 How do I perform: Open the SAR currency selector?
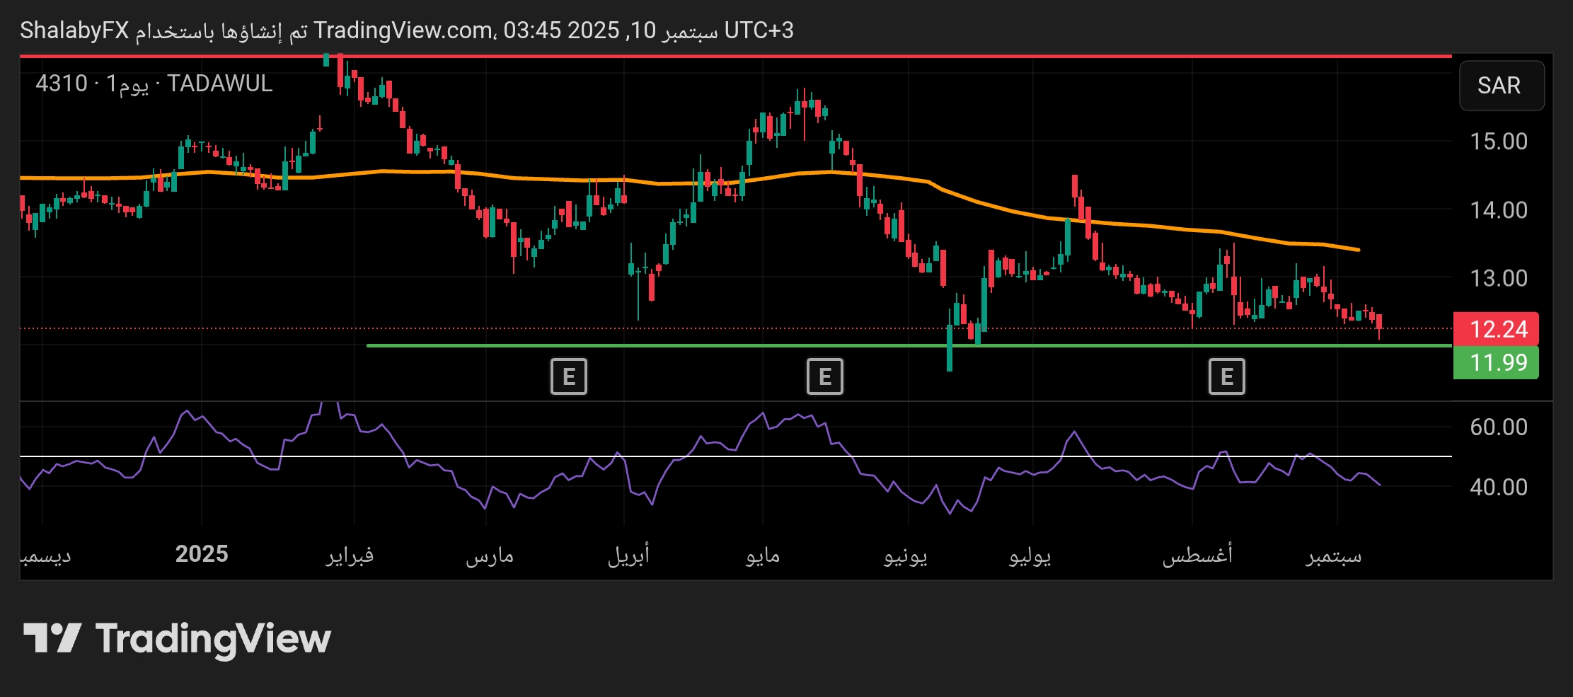coord(1501,86)
